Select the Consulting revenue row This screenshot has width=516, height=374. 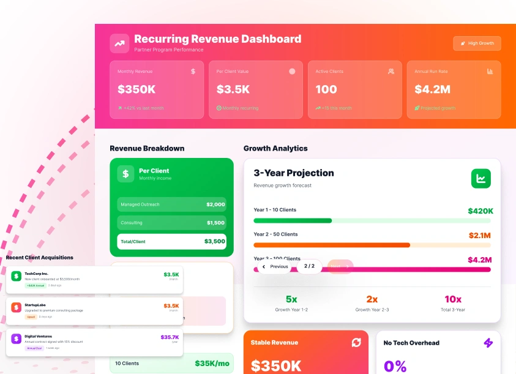point(171,223)
